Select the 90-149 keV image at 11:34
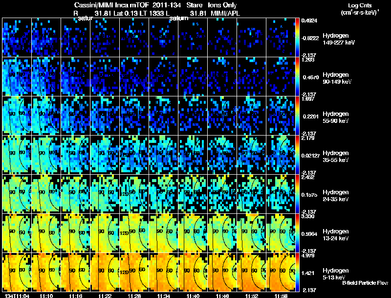Viewport: 391px width, 298px height. pyautogui.click(x=164, y=77)
